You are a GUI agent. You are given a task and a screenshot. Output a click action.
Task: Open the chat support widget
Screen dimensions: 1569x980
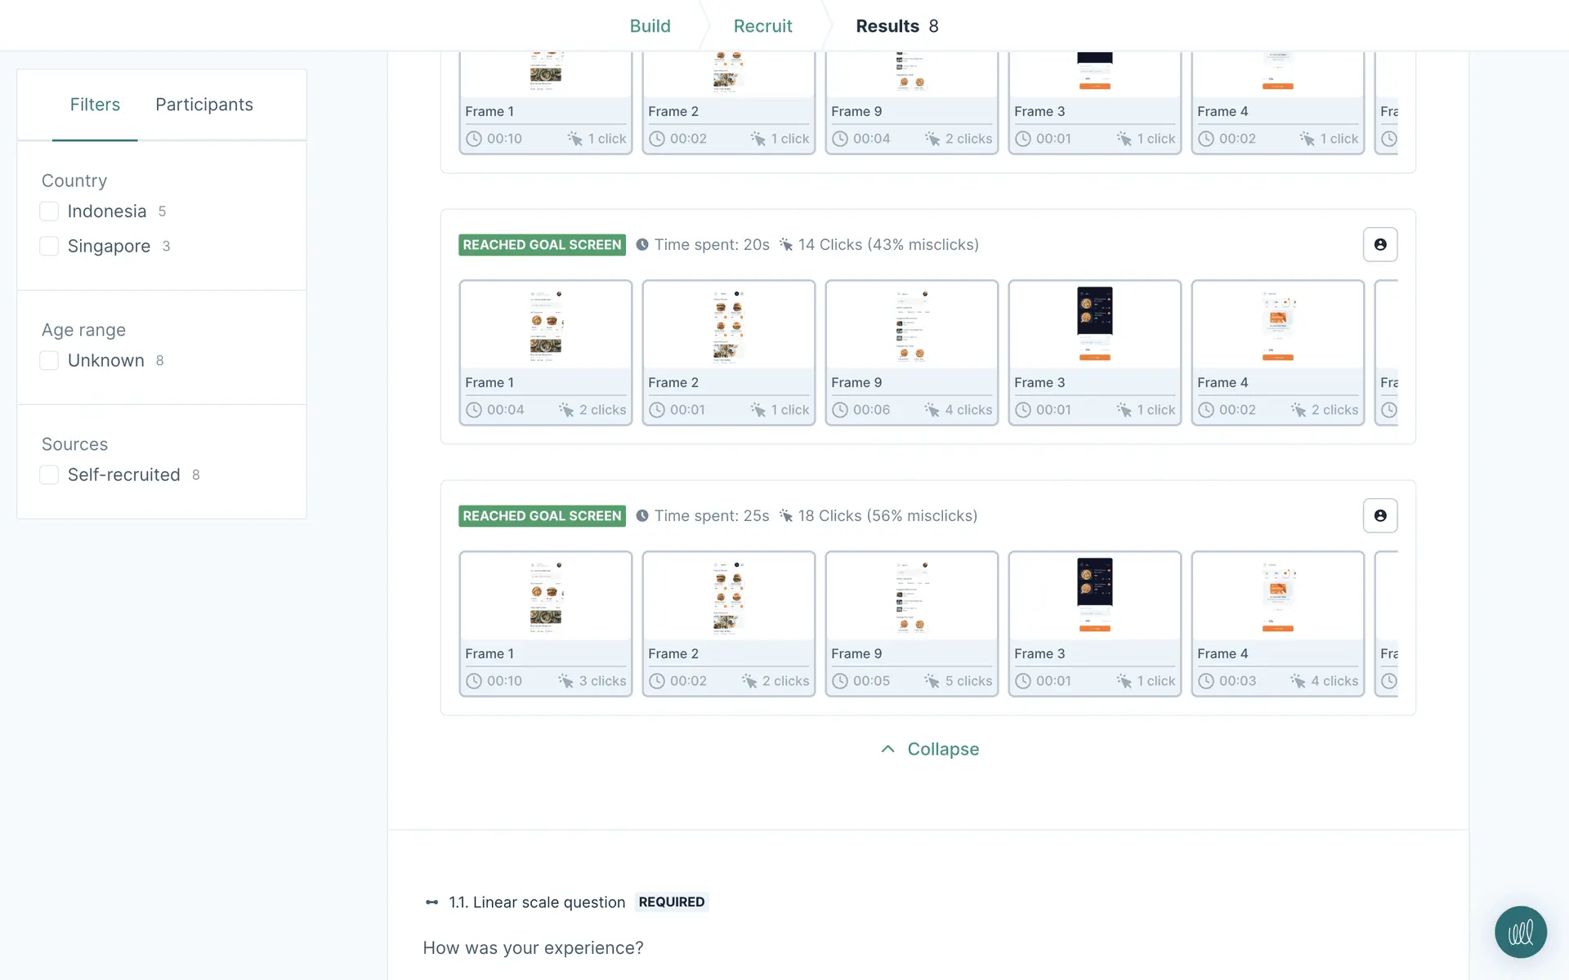click(x=1520, y=932)
